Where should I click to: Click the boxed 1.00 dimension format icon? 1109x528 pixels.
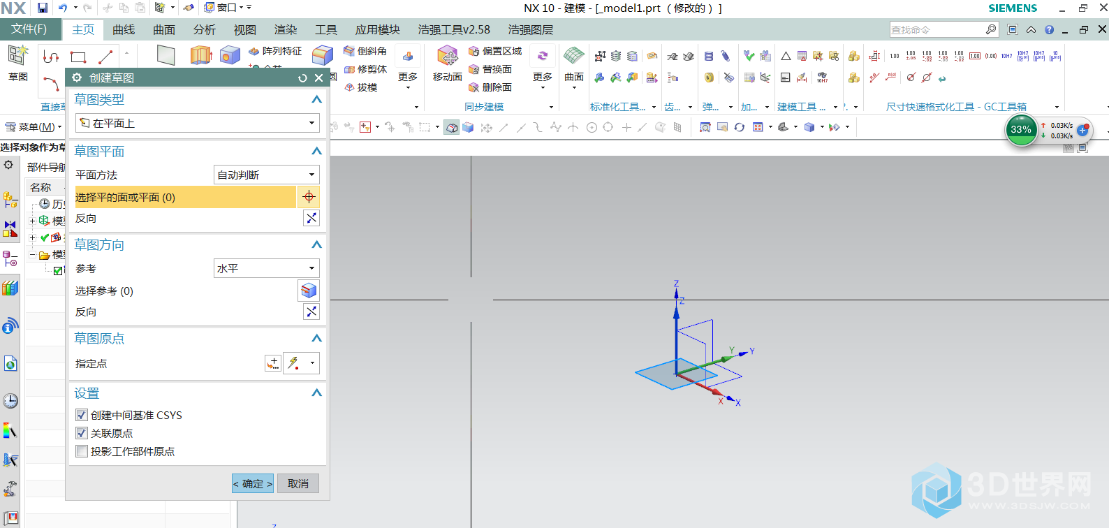tap(975, 56)
